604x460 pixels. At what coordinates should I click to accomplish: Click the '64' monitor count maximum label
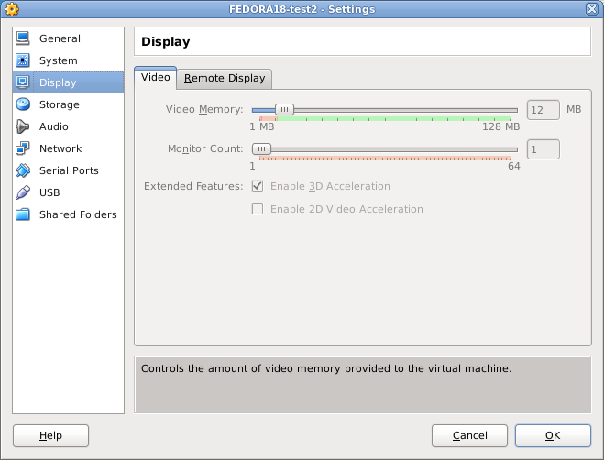click(514, 166)
